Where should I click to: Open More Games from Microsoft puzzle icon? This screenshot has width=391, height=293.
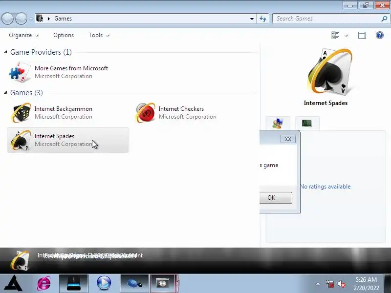pyautogui.click(x=20, y=72)
